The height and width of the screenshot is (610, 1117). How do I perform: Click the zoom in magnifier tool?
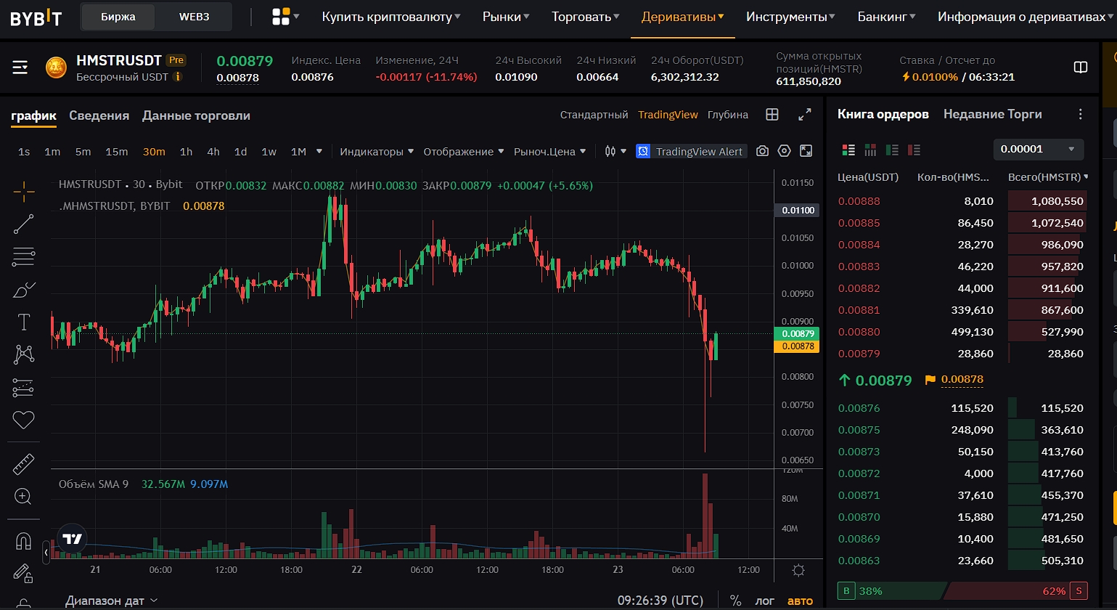23,497
